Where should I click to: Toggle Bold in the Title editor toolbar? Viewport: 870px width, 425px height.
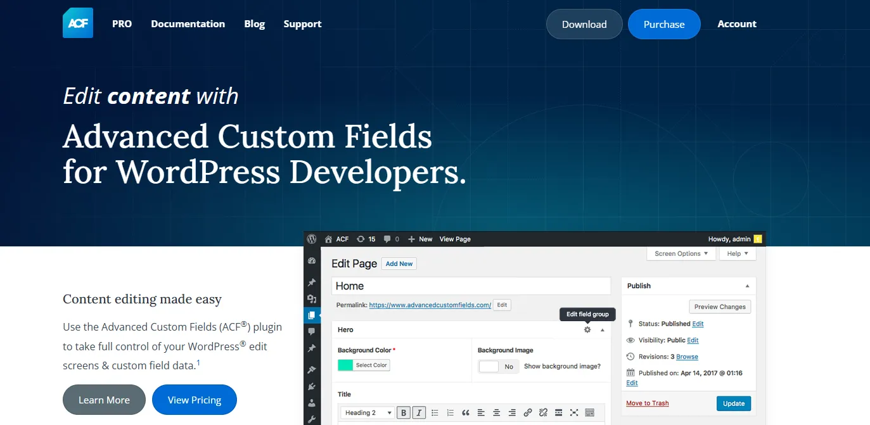click(x=404, y=412)
